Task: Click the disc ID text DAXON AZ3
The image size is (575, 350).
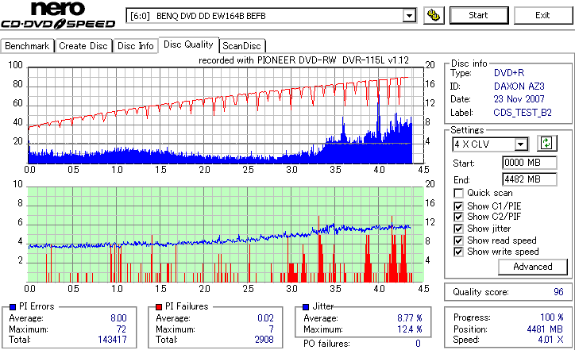Action: (x=519, y=87)
